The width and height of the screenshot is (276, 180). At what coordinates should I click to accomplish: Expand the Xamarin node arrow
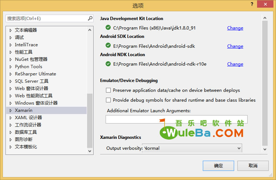coord(11,110)
